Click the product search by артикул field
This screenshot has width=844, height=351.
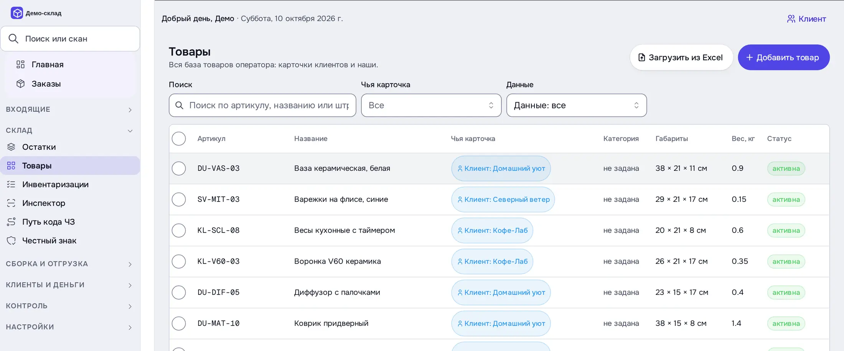(262, 105)
